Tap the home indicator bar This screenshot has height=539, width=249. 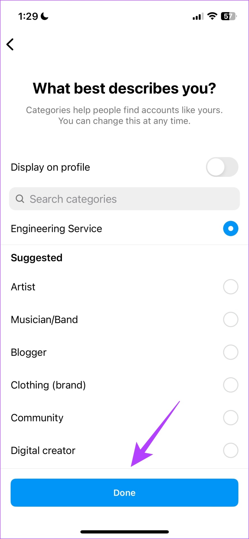click(124, 532)
